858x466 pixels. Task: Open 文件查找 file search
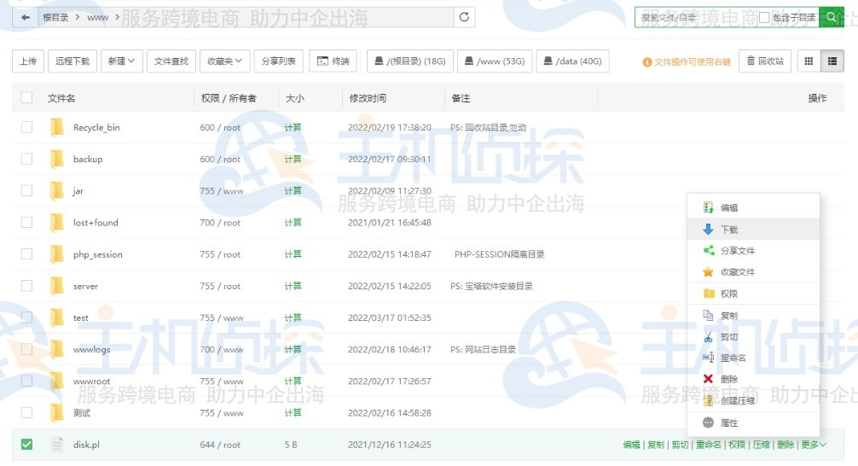click(171, 61)
